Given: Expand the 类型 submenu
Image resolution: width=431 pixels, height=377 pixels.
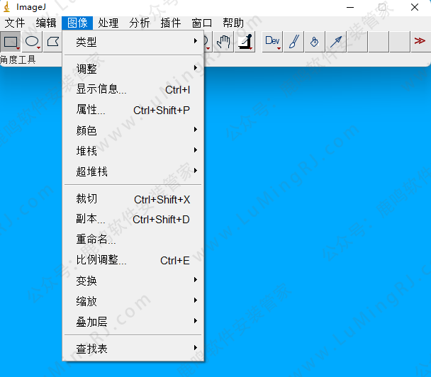Looking at the screenshot, I should point(133,42).
